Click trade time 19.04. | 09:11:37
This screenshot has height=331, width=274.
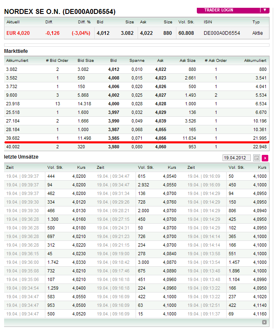pos(204,314)
